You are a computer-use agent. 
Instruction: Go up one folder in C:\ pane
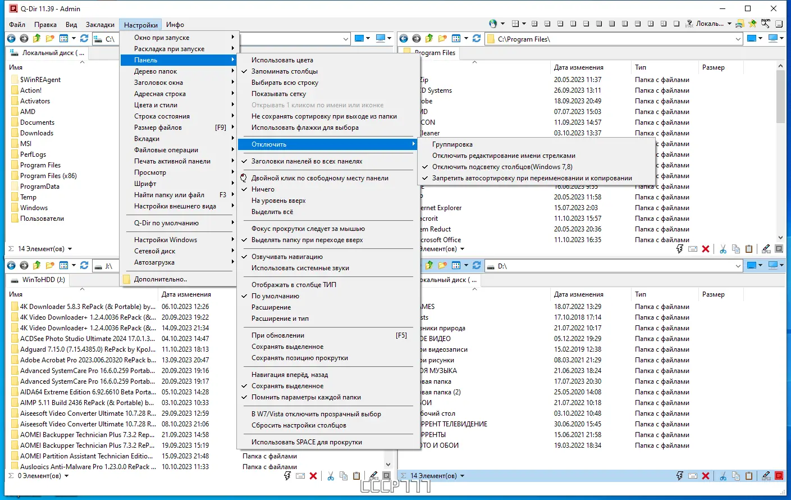[x=36, y=39]
